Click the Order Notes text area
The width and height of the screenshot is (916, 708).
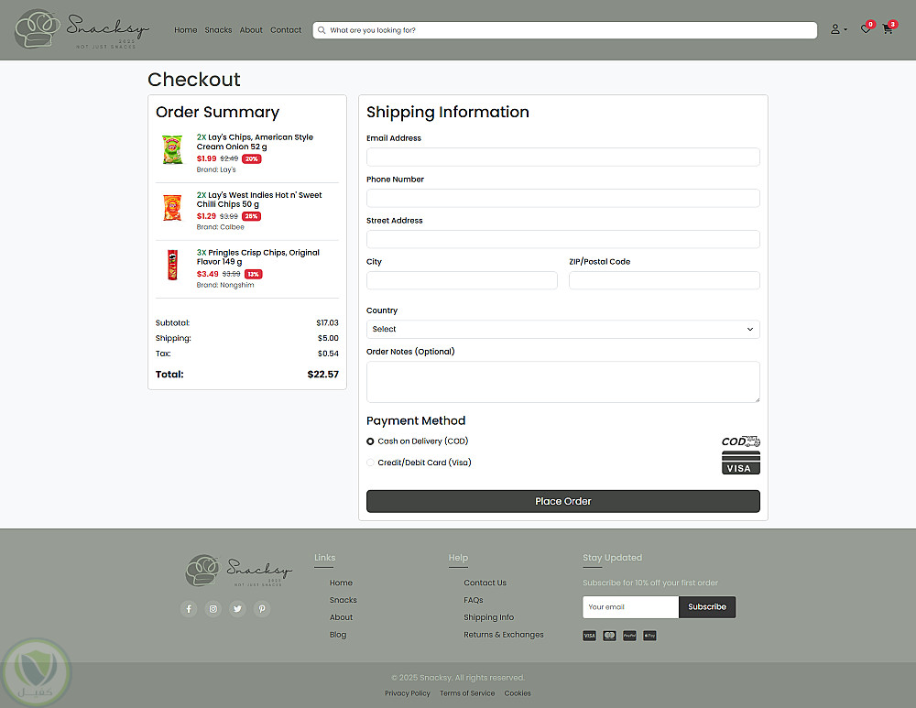tap(562, 382)
